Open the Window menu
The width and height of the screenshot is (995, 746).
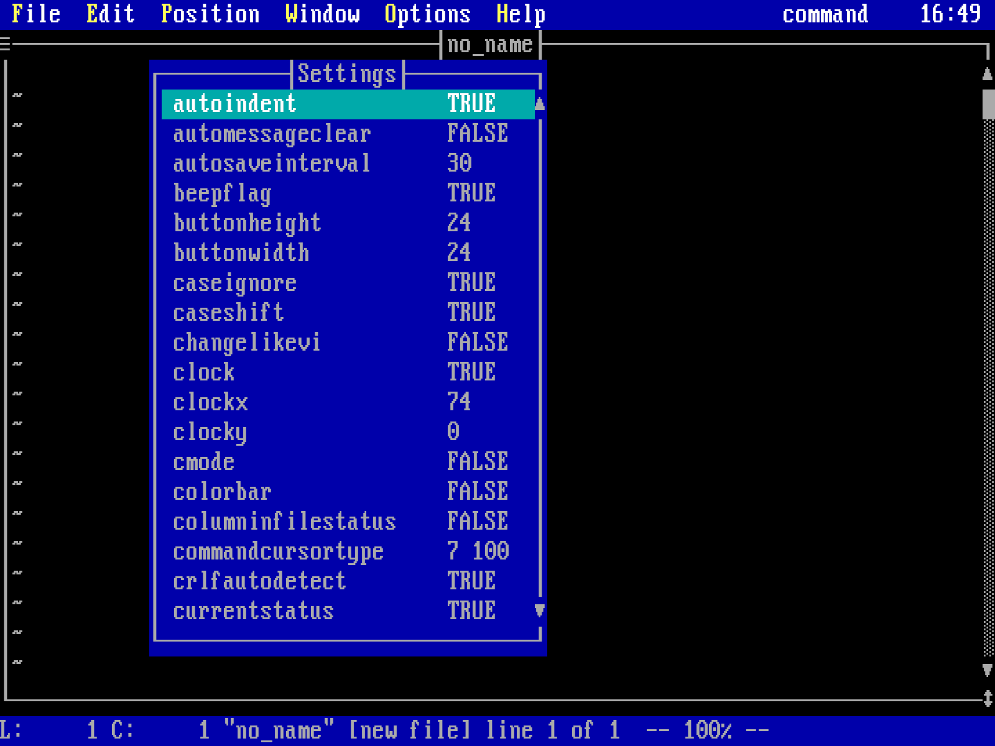coord(323,14)
